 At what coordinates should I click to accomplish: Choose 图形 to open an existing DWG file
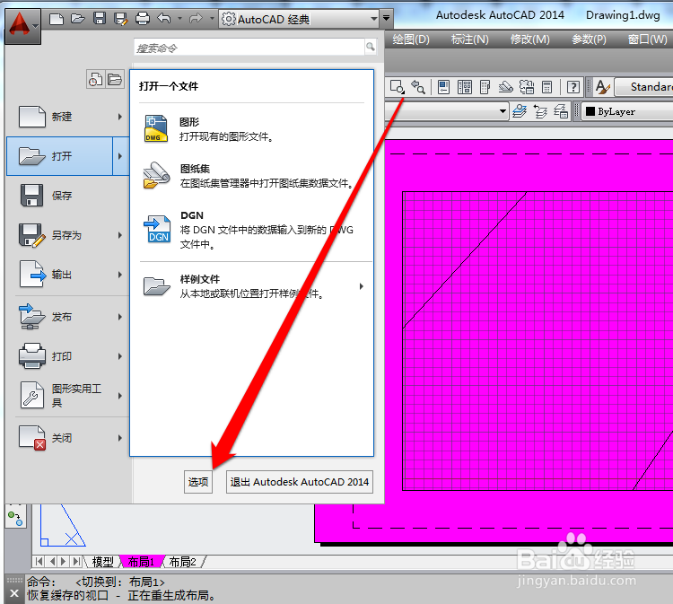click(x=252, y=128)
